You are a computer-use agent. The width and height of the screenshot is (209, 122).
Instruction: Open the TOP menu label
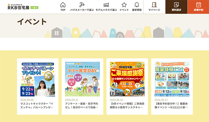point(63,10)
